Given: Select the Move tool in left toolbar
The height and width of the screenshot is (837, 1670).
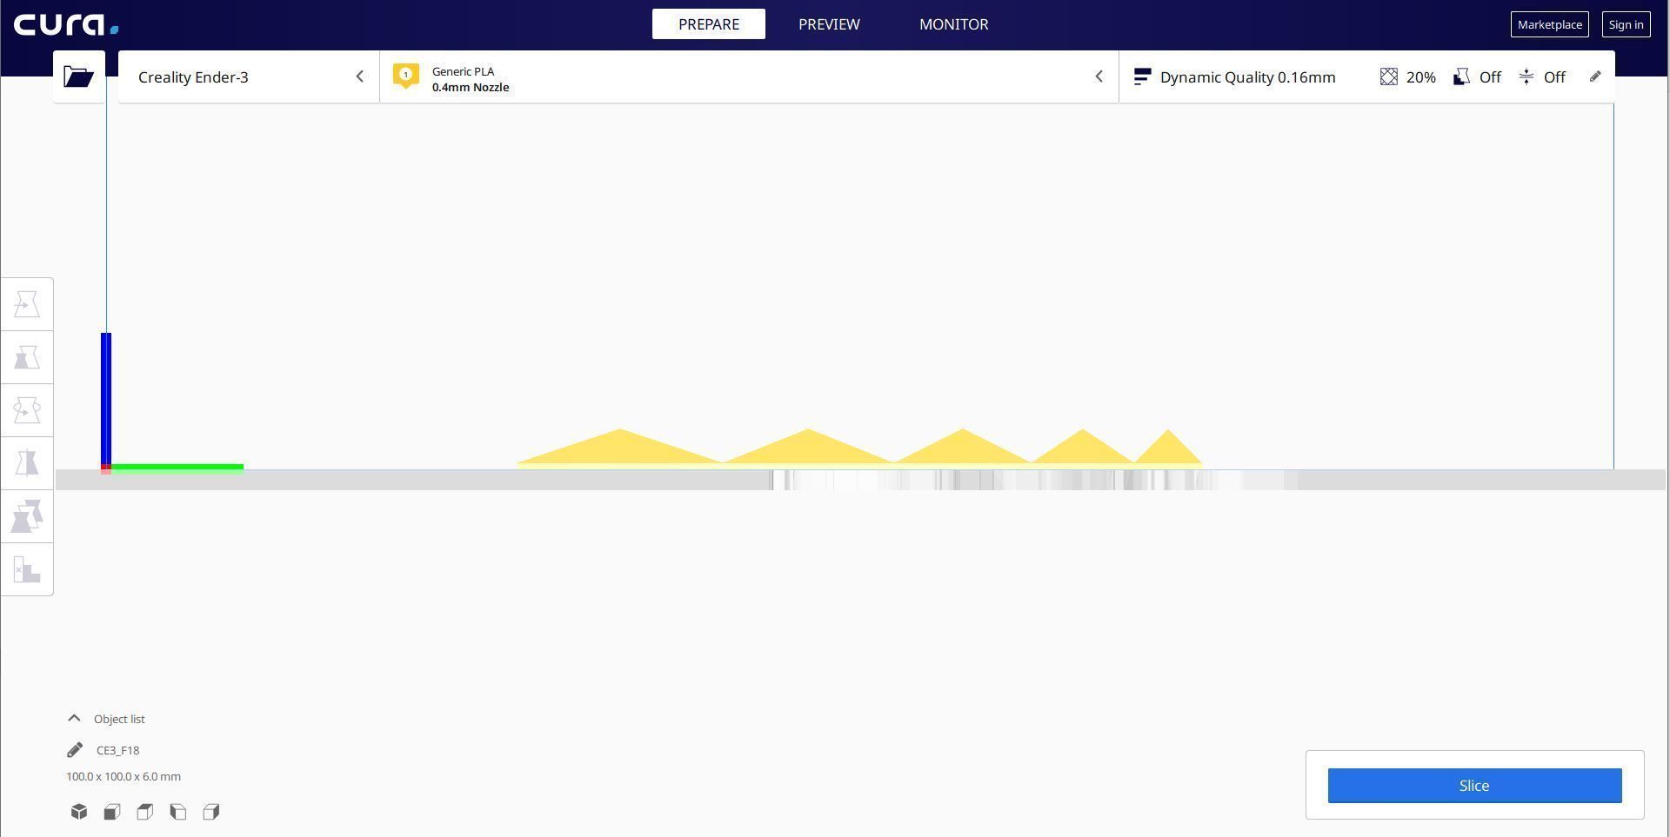Looking at the screenshot, I should [27, 304].
